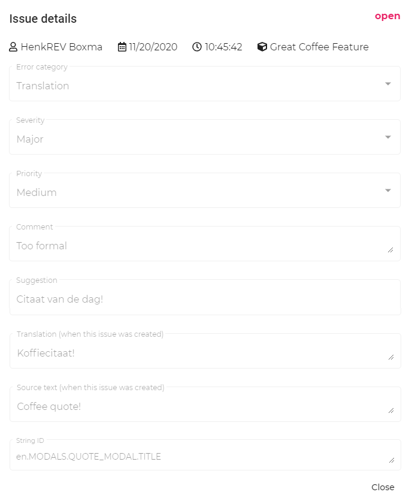Click the String ID field
Image resolution: width=415 pixels, height=501 pixels.
(x=198, y=457)
